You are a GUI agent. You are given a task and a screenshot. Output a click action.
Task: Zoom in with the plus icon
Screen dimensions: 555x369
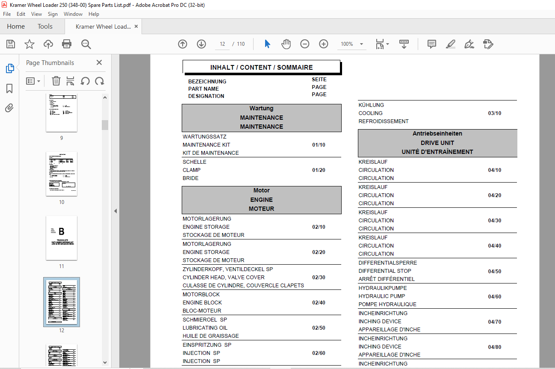pyautogui.click(x=324, y=44)
